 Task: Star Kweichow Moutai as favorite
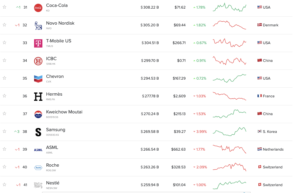point(5,114)
